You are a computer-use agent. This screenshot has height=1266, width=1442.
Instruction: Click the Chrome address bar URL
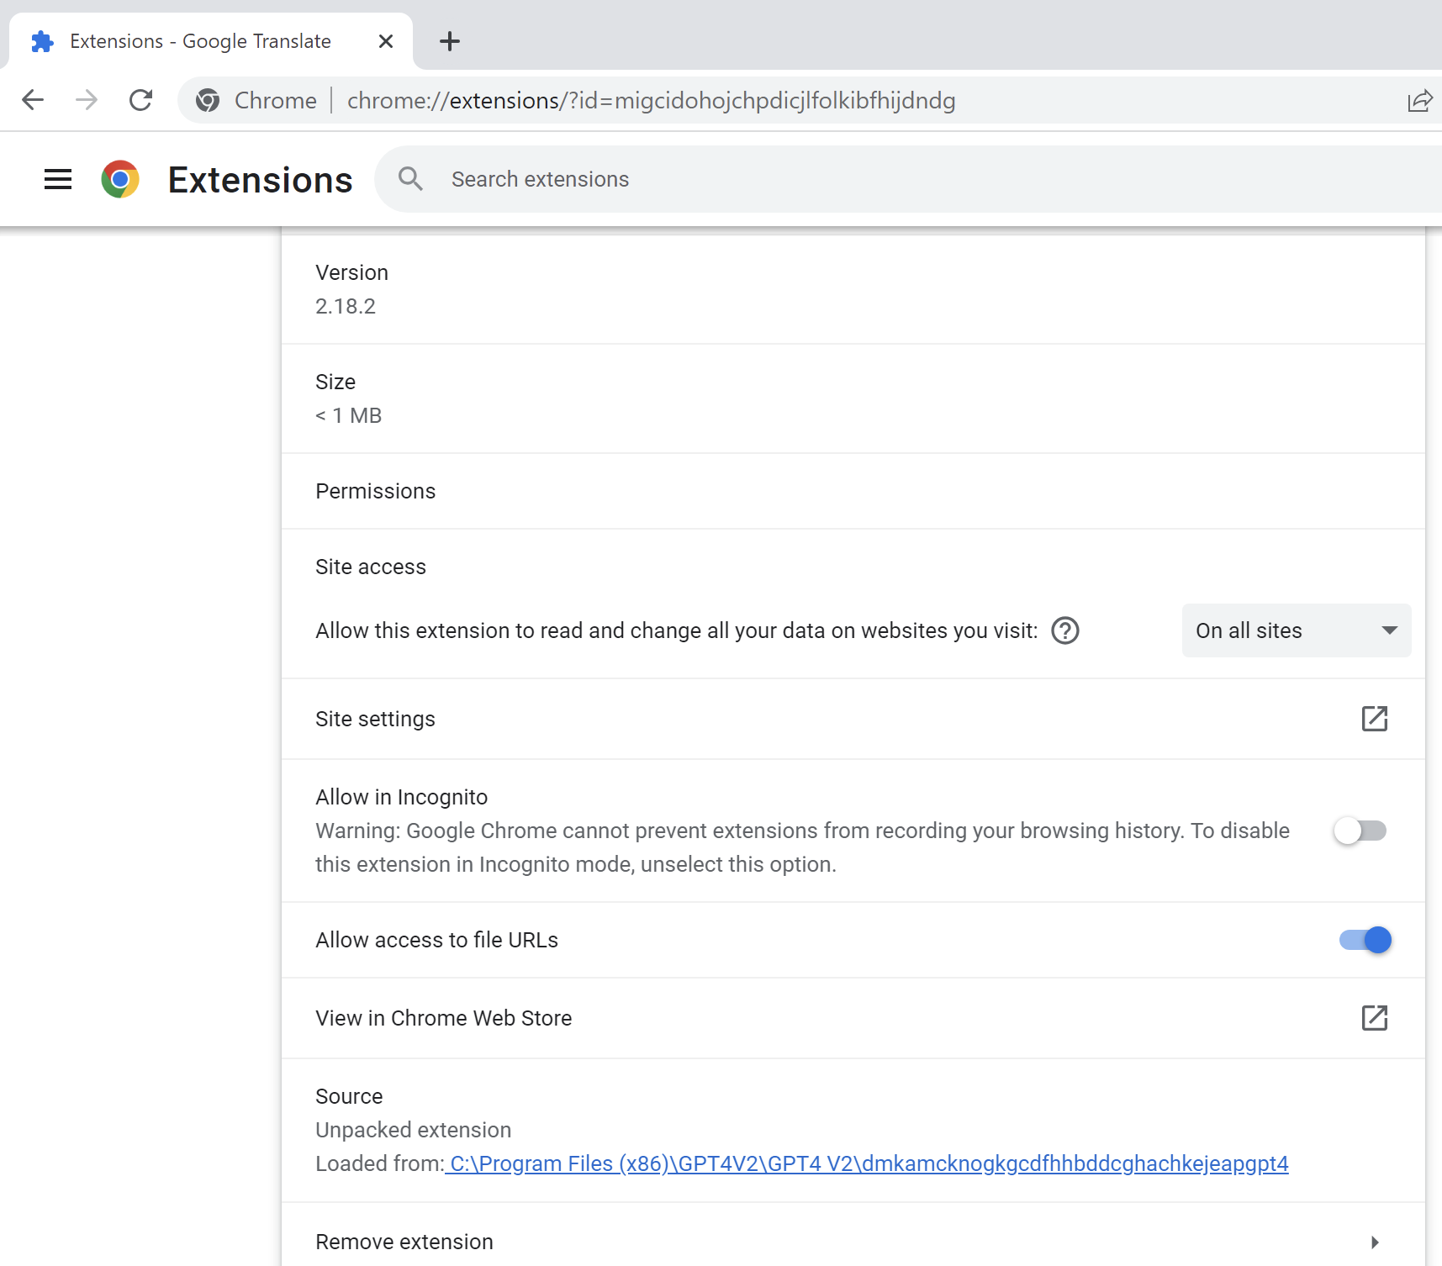(x=651, y=101)
